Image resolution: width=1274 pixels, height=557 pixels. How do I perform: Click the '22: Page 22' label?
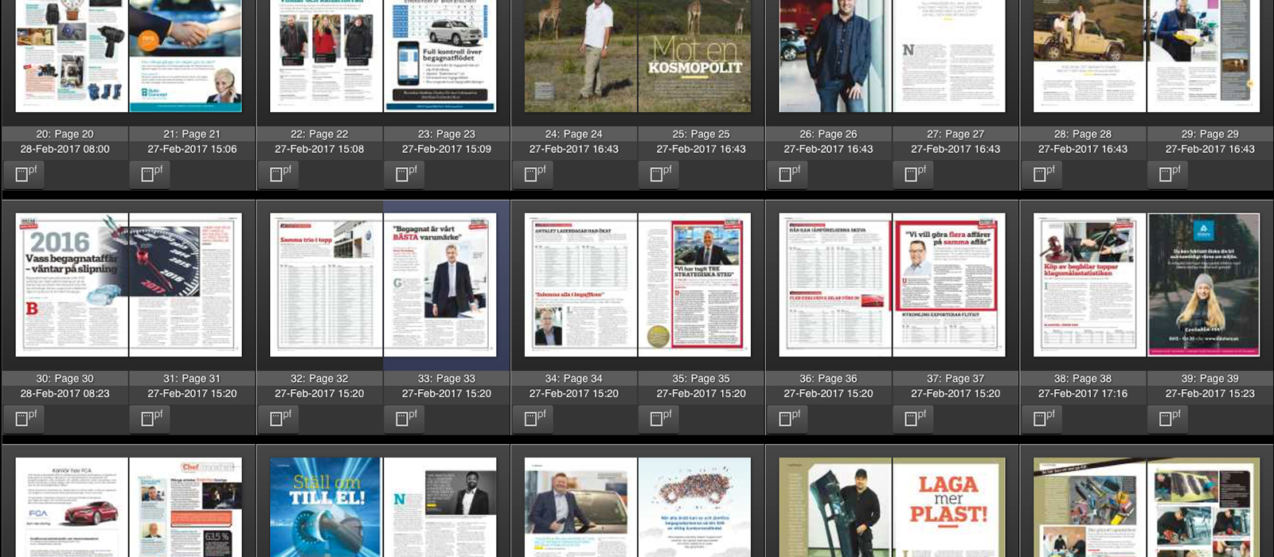tap(319, 134)
